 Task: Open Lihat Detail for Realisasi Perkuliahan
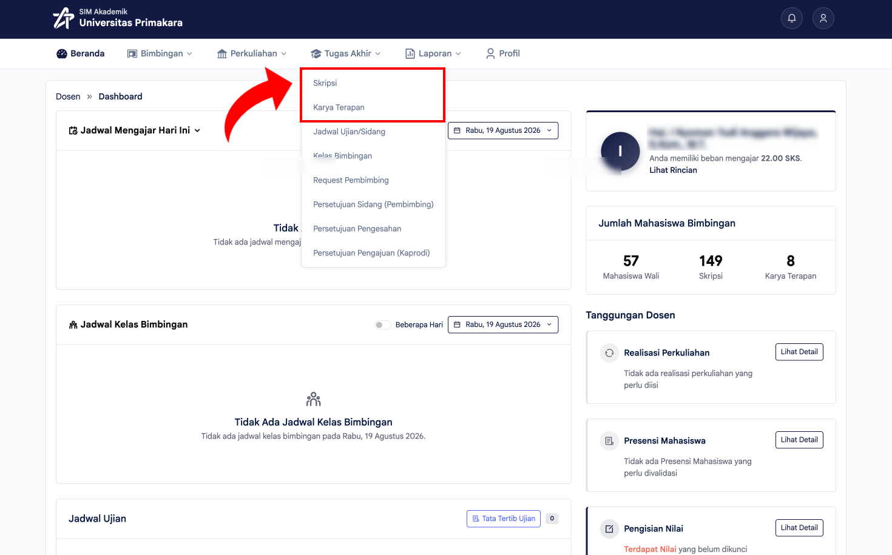799,352
